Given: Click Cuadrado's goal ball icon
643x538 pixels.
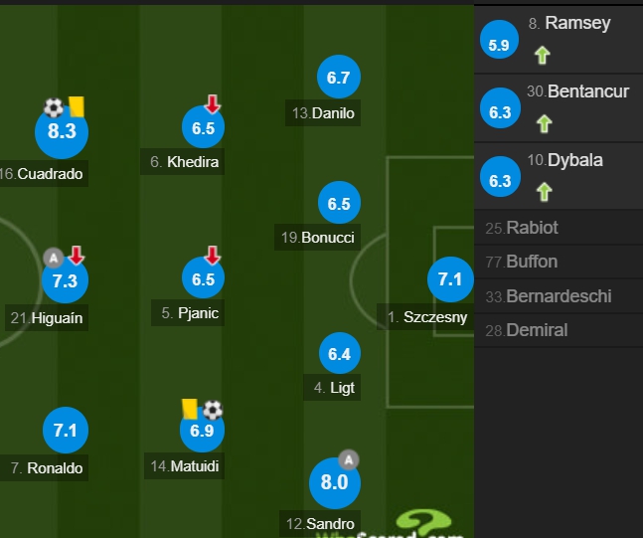Looking at the screenshot, I should click(54, 107).
